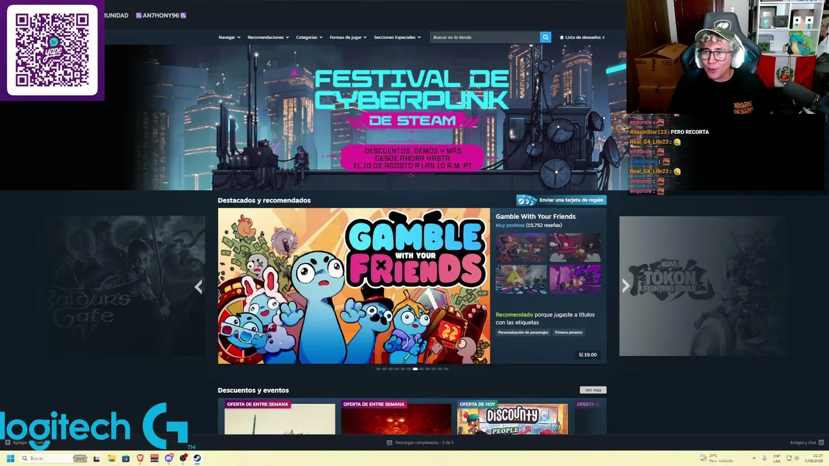Viewport: 829px width, 466px height.
Task: Focus the Buscar en la tienda field
Action: [484, 38]
